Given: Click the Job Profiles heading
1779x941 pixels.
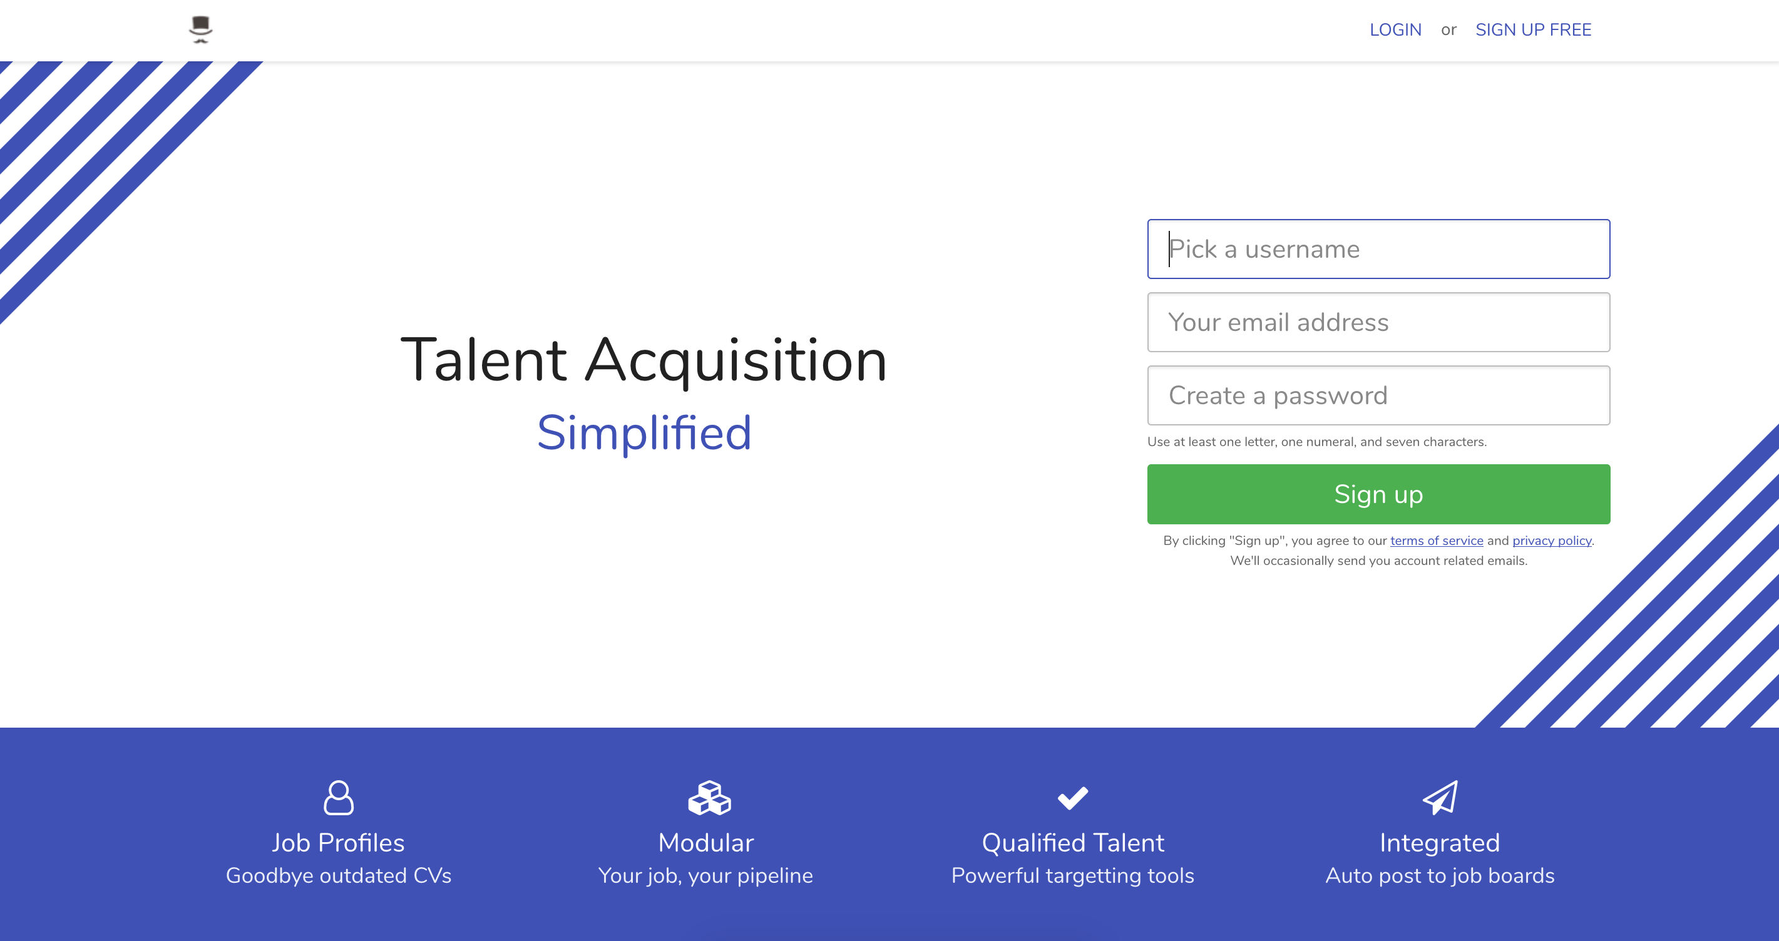Looking at the screenshot, I should click(339, 843).
